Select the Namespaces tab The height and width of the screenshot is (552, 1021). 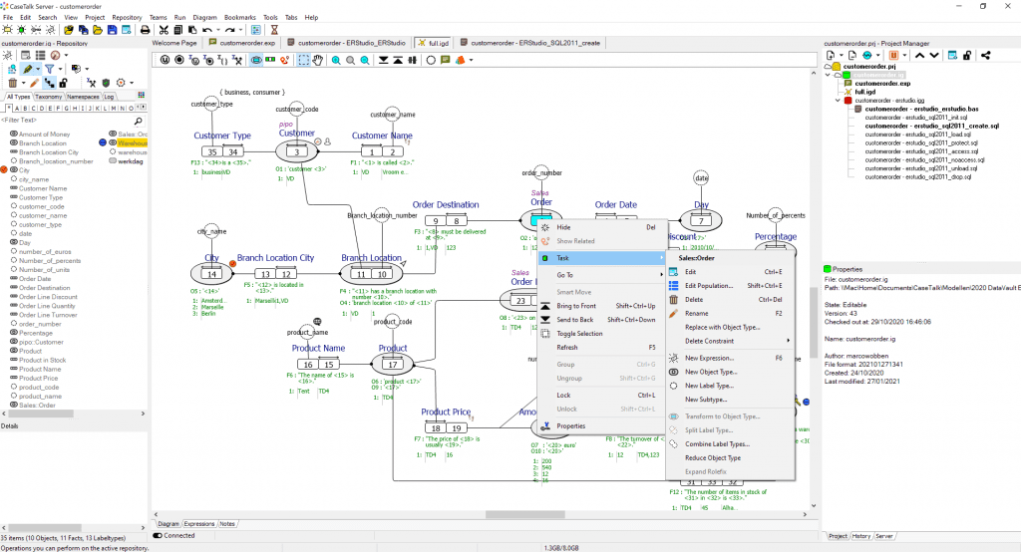coord(83,97)
